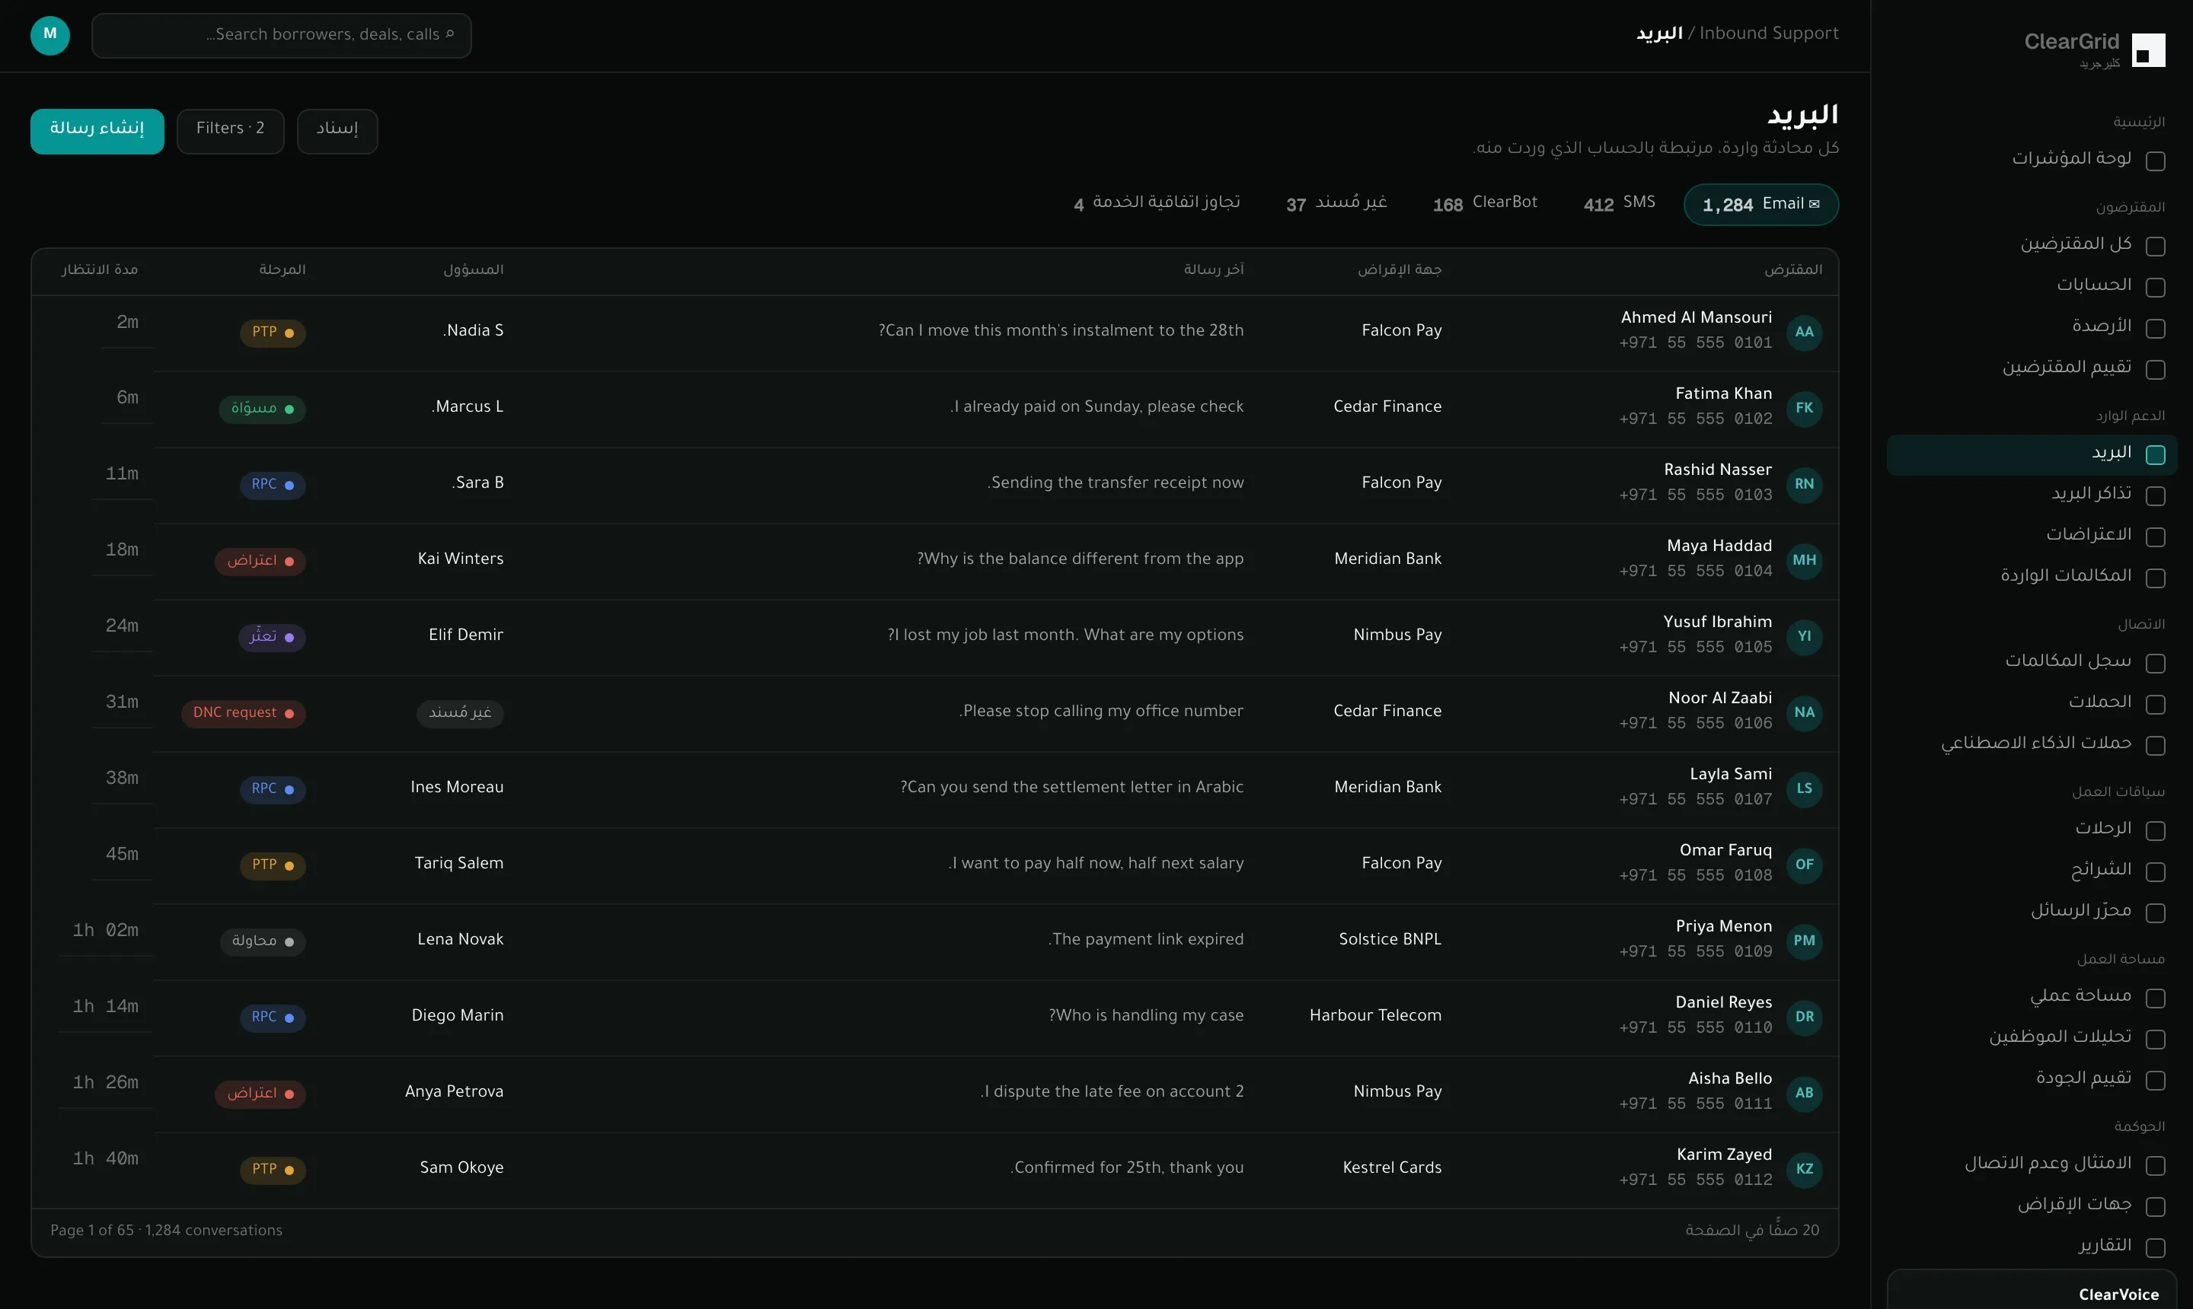Viewport: 2193px width, 1309px height.
Task: Select the FK avatar for Fatima Khan
Action: point(1804,409)
